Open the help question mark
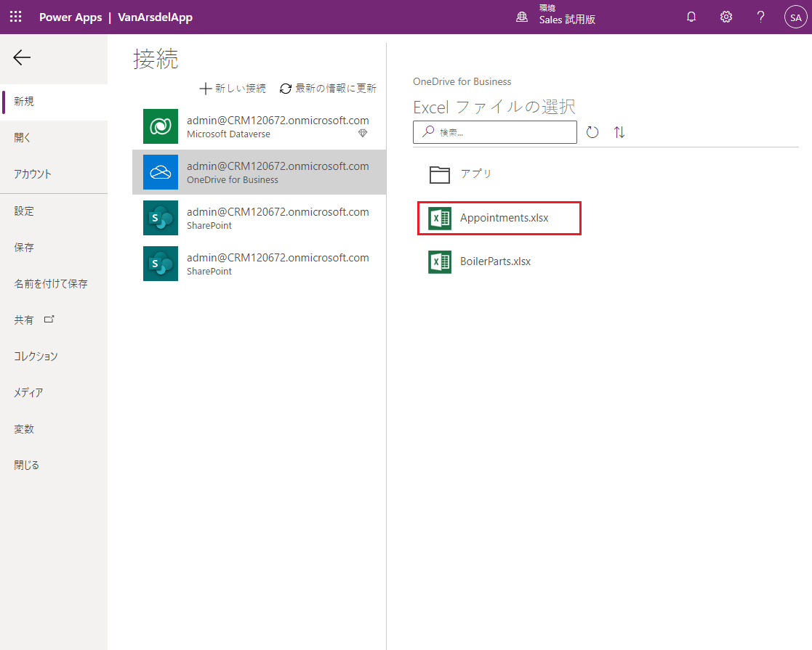This screenshot has width=812, height=650. coord(760,17)
